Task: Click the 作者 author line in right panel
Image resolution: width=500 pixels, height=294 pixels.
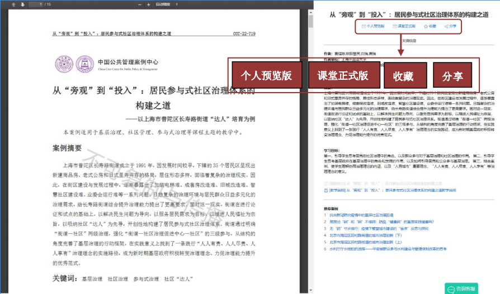Action: (x=350, y=54)
